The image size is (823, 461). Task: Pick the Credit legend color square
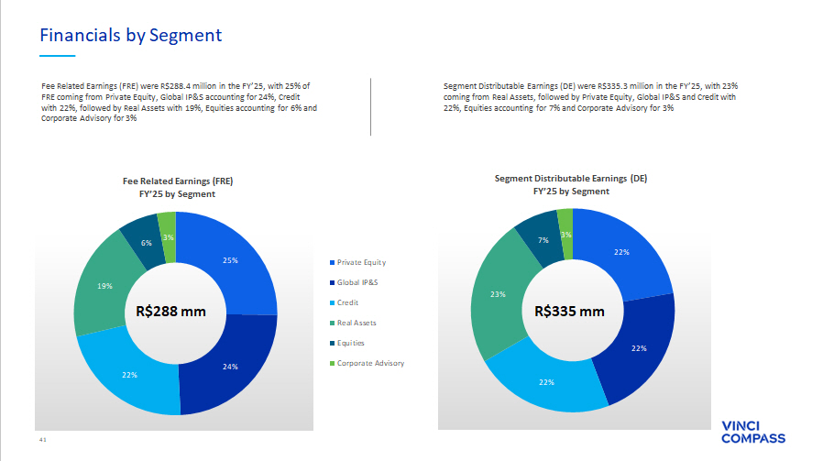tap(331, 302)
